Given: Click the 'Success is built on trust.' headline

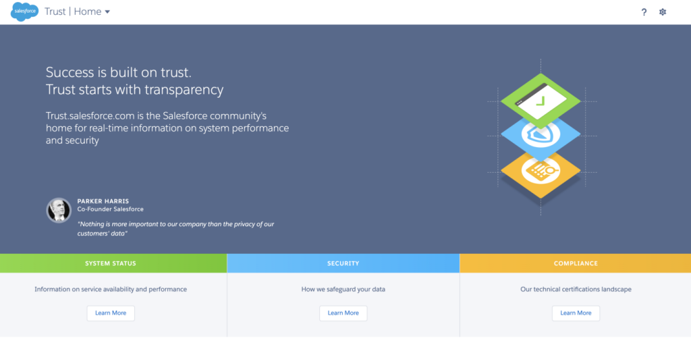Looking at the screenshot, I should tap(119, 72).
